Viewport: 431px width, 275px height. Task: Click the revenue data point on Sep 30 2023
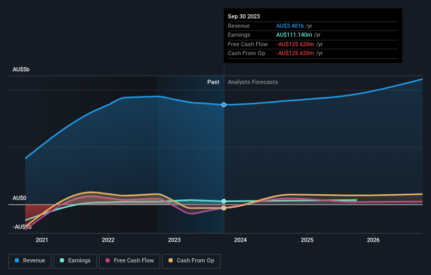point(224,104)
